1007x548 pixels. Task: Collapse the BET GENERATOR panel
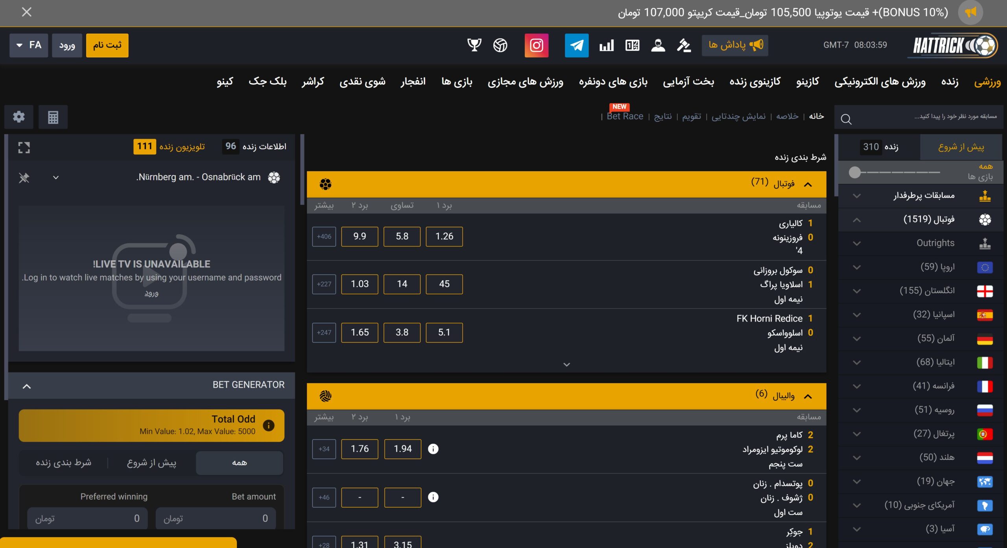pos(27,386)
